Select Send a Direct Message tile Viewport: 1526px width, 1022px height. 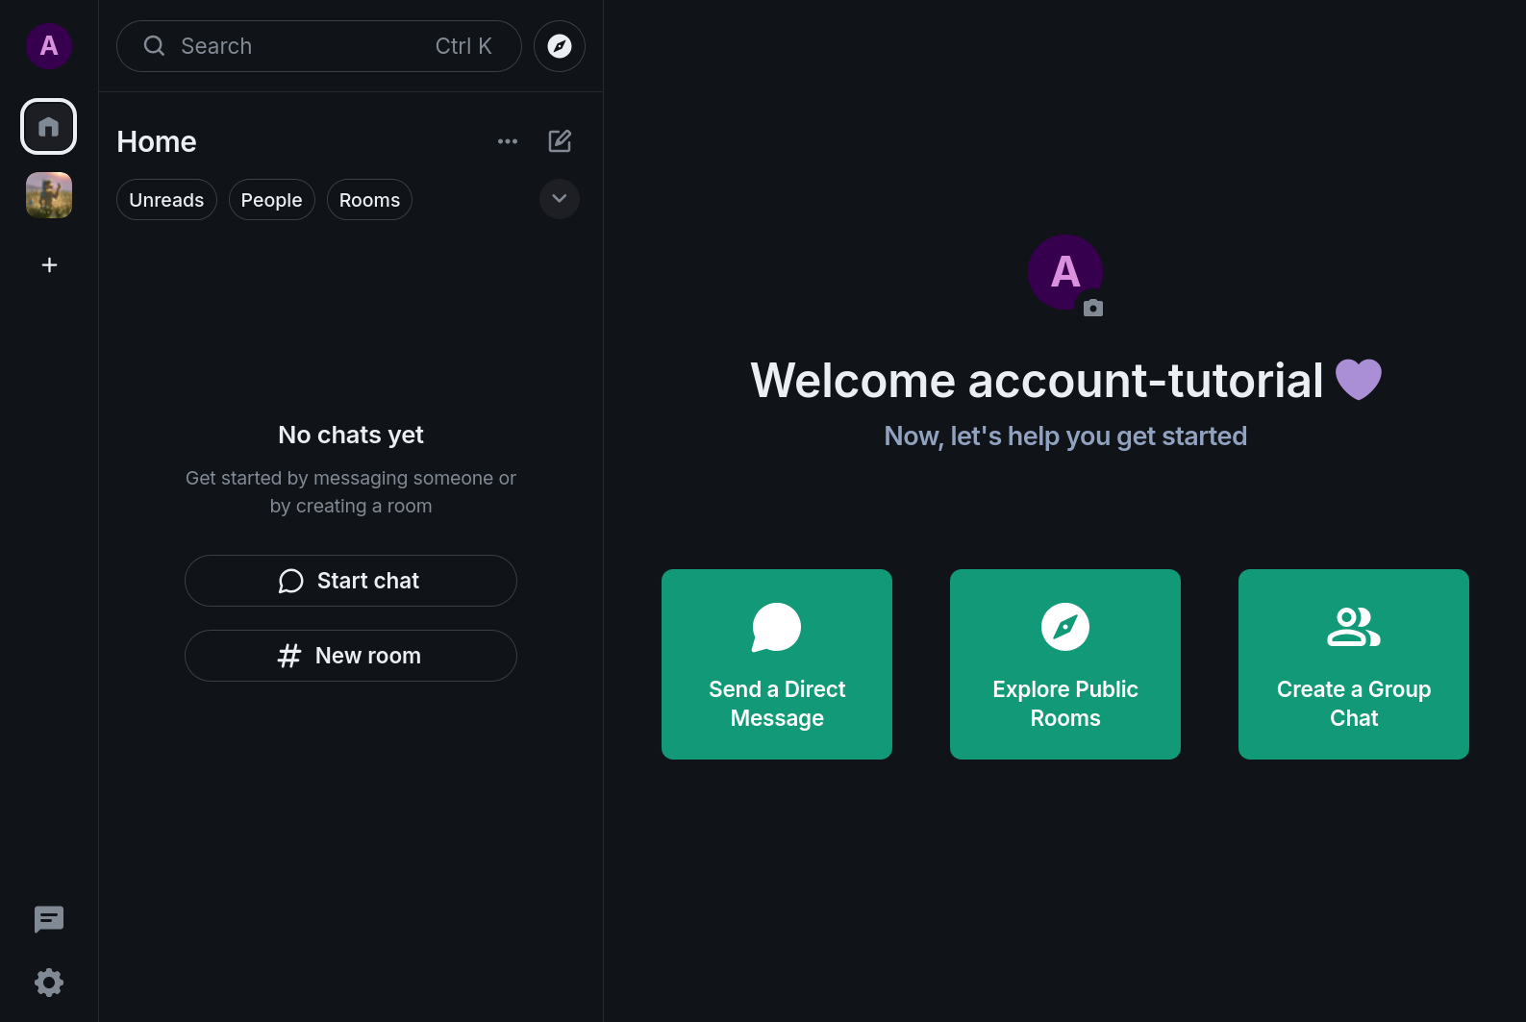(777, 664)
